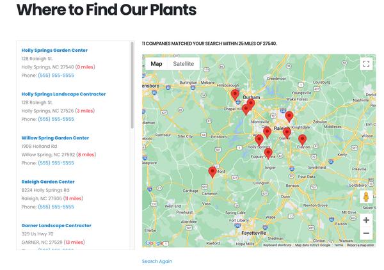Zoom in using the plus button
The width and height of the screenshot is (384, 270).
366,220
